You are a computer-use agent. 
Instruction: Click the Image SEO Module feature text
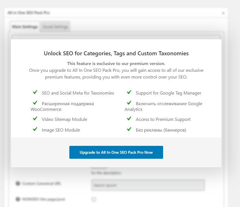tap(61, 130)
